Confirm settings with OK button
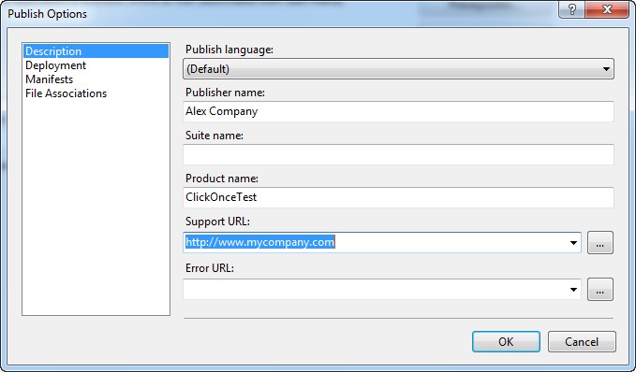This screenshot has height=372, width=636. (506, 342)
